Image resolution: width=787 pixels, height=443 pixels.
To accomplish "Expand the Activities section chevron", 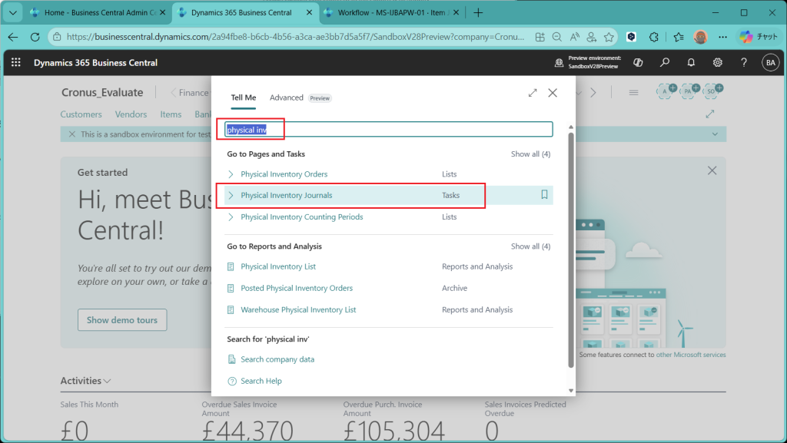I will (x=107, y=381).
